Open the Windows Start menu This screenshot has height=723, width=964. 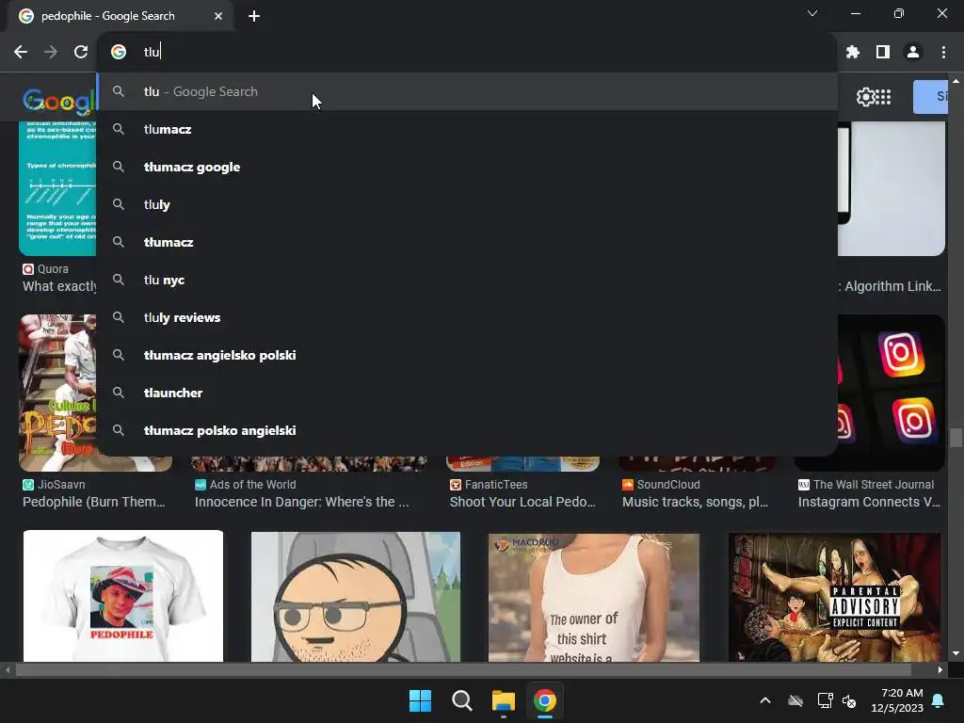tap(421, 700)
